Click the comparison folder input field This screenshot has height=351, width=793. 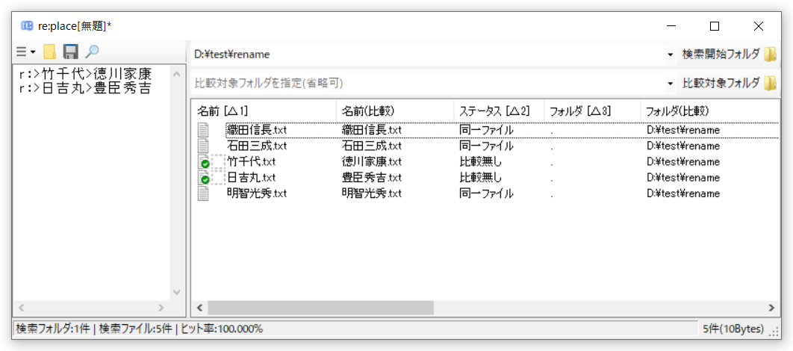pyautogui.click(x=428, y=83)
